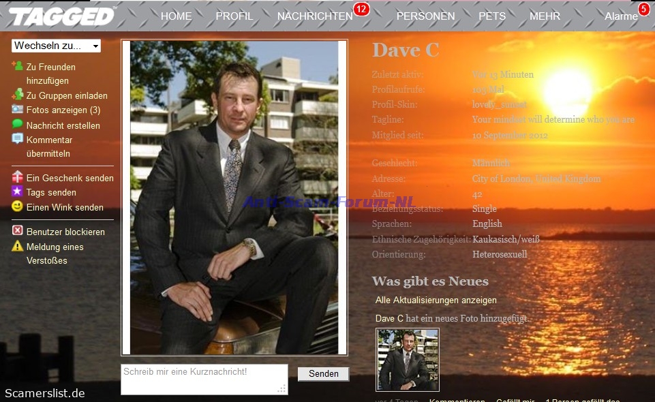The width and height of the screenshot is (655, 402).
Task: Open the NACHRICHTEN menu item
Action: click(315, 16)
